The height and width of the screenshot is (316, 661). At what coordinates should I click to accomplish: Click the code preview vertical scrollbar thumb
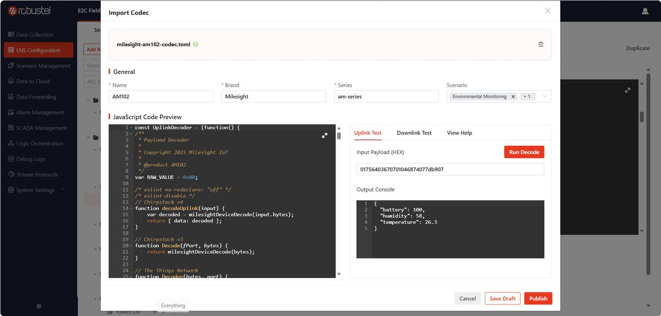339,135
